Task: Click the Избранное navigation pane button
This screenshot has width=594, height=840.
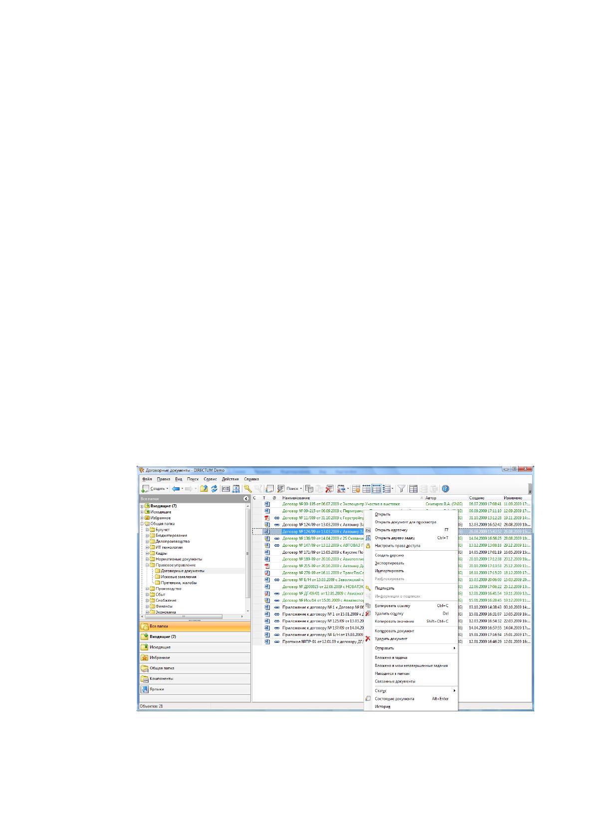Action: coord(195,657)
